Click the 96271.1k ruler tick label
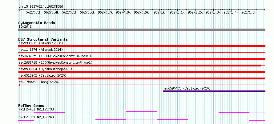The image size is (274, 124). pos(177,12)
